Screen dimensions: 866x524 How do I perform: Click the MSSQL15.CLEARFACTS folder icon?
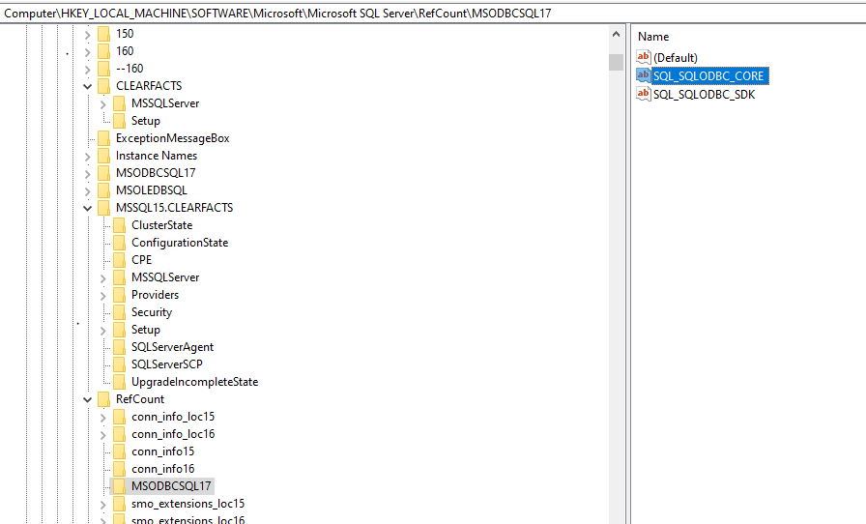pyautogui.click(x=103, y=208)
